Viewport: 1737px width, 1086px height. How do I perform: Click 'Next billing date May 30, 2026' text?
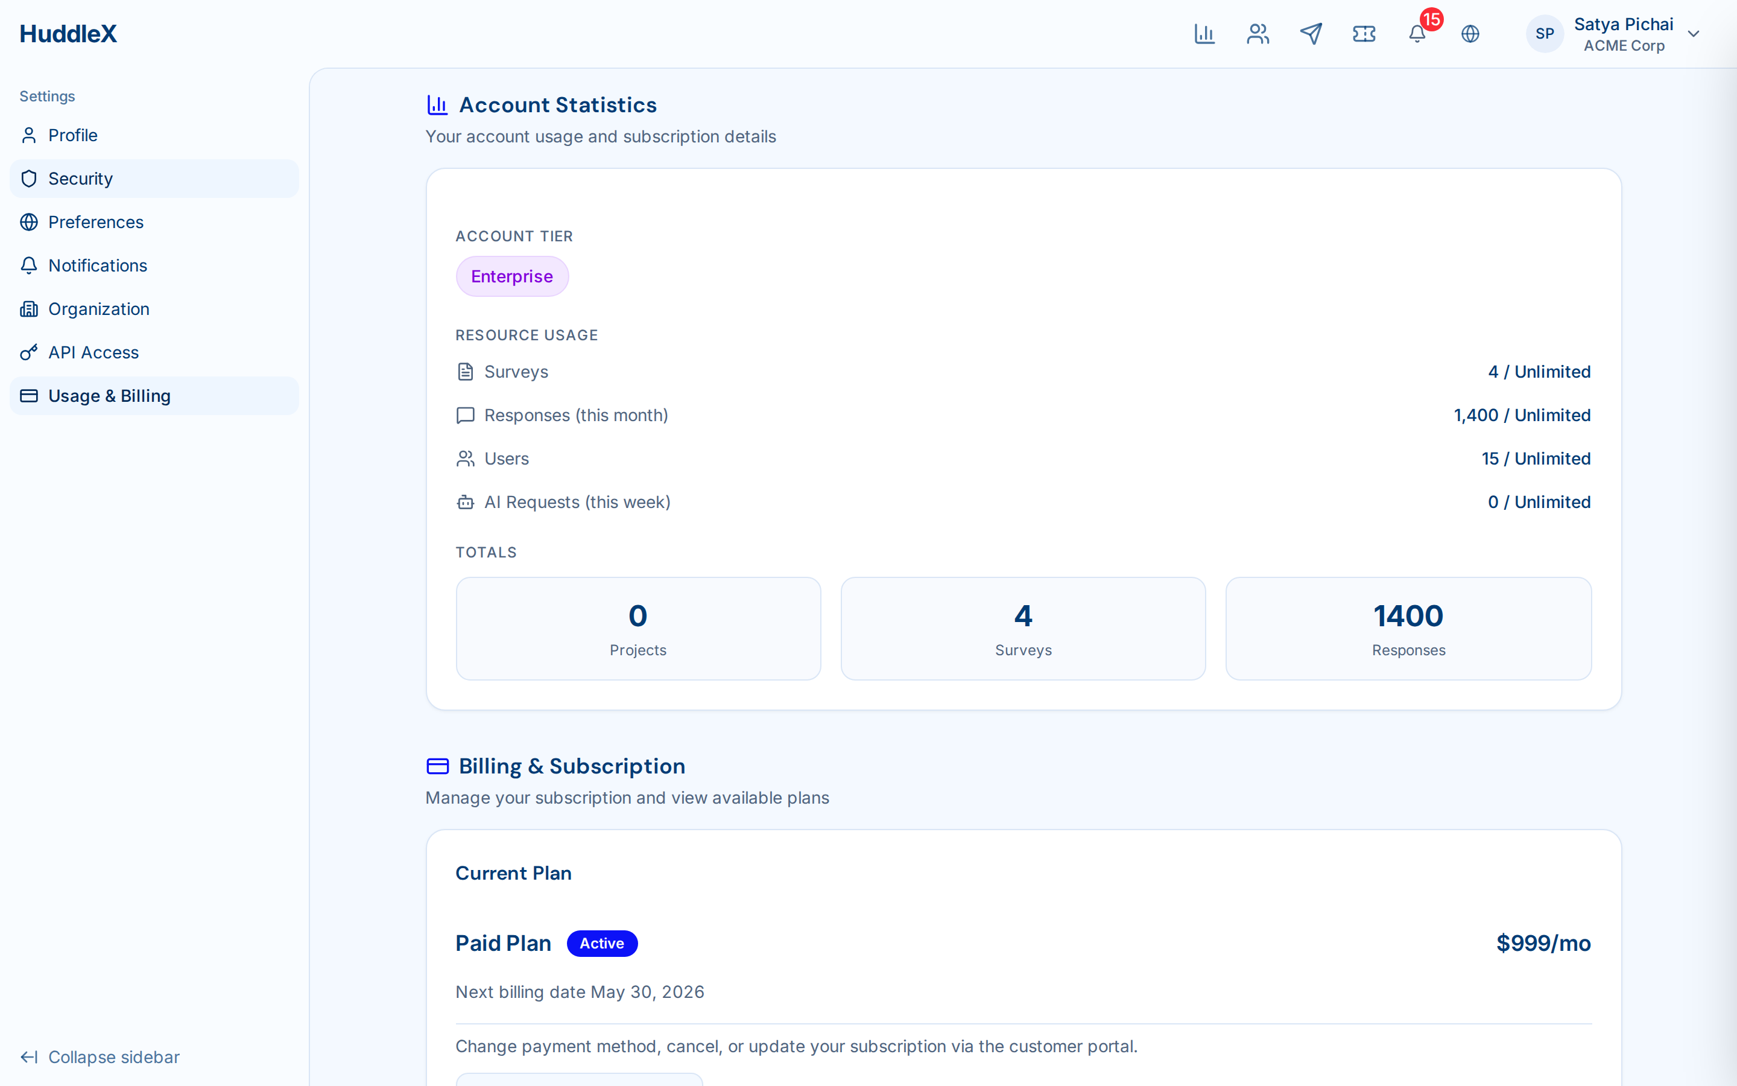click(580, 992)
